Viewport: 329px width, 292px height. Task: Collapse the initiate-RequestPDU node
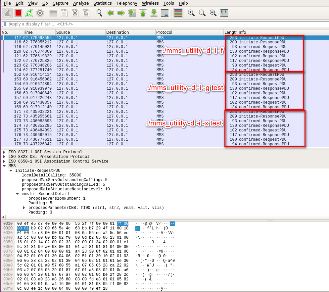click(x=11, y=170)
